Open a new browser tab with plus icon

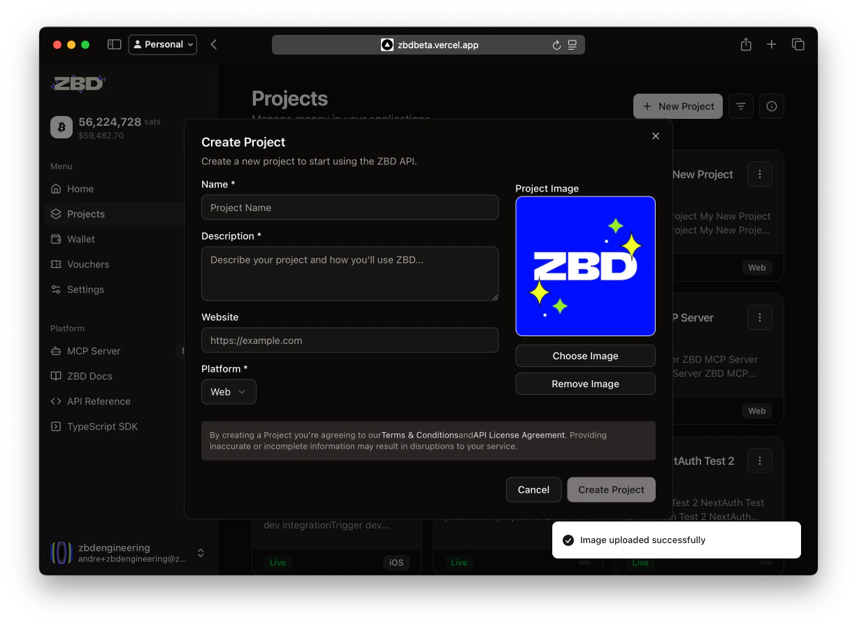point(772,45)
